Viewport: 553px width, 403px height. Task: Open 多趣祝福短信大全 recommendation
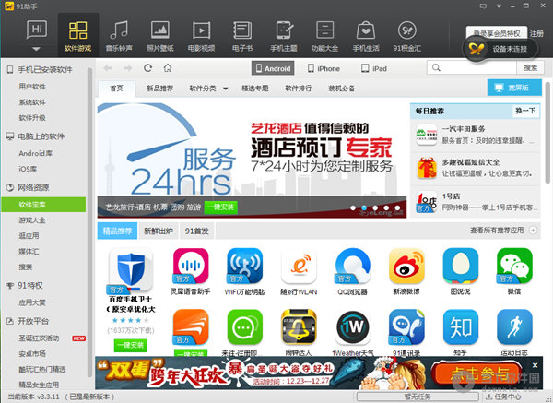click(x=475, y=168)
